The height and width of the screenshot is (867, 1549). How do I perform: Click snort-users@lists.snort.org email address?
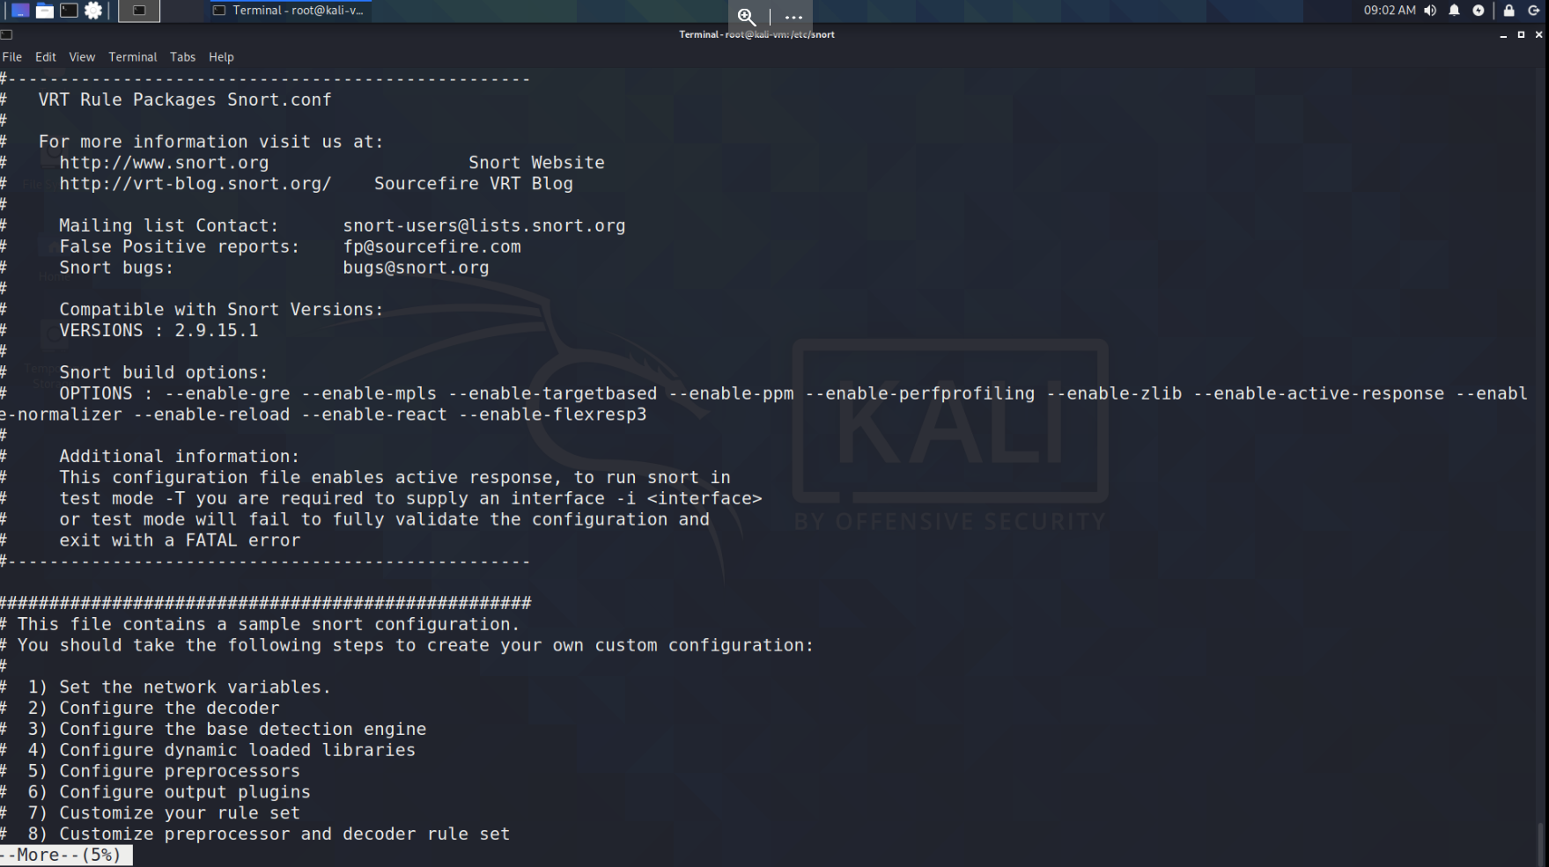(484, 226)
